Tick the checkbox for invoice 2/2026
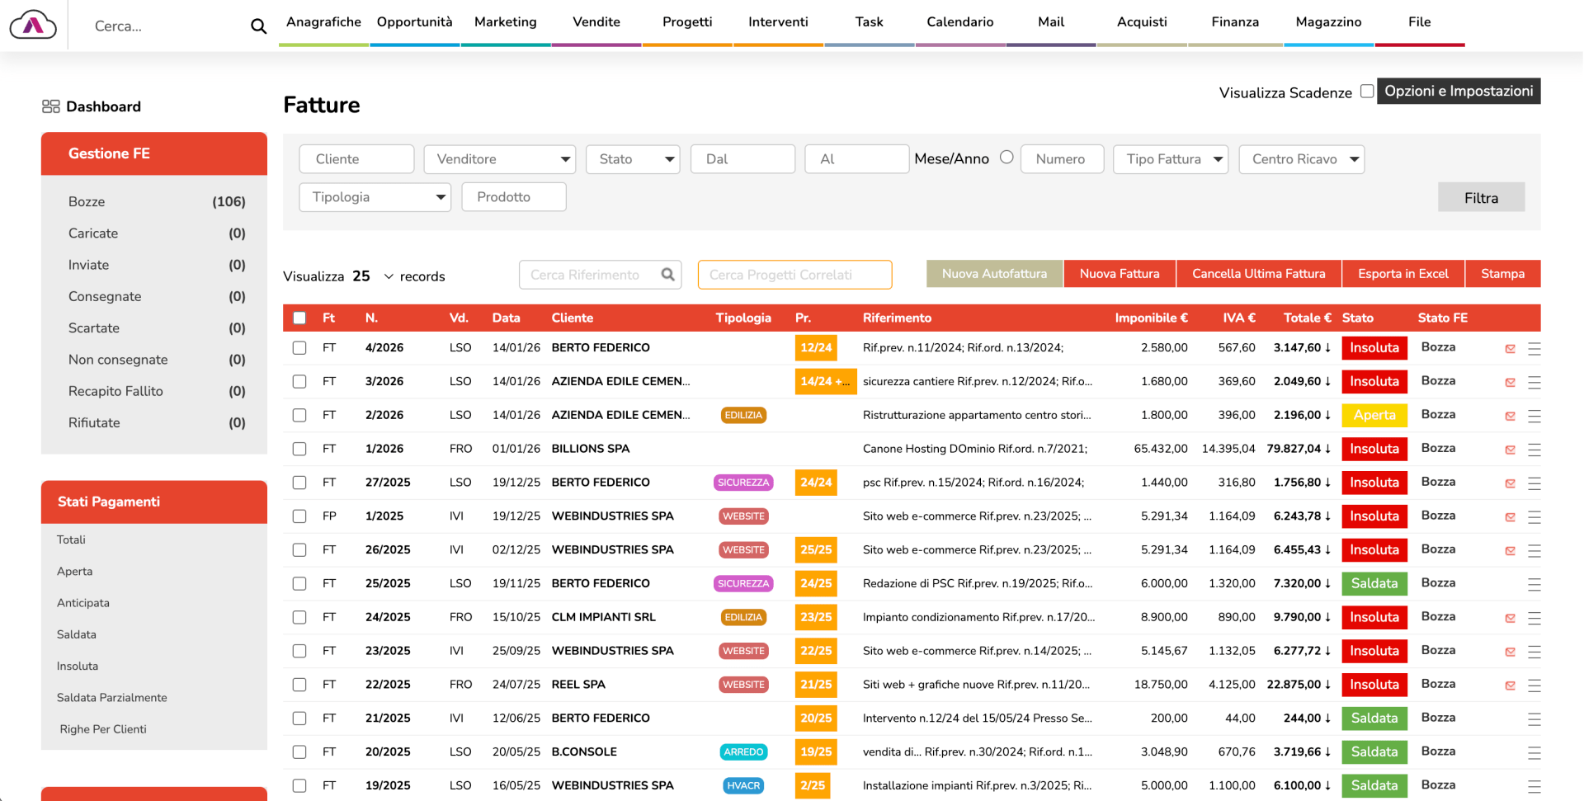The image size is (1584, 801). click(x=299, y=415)
